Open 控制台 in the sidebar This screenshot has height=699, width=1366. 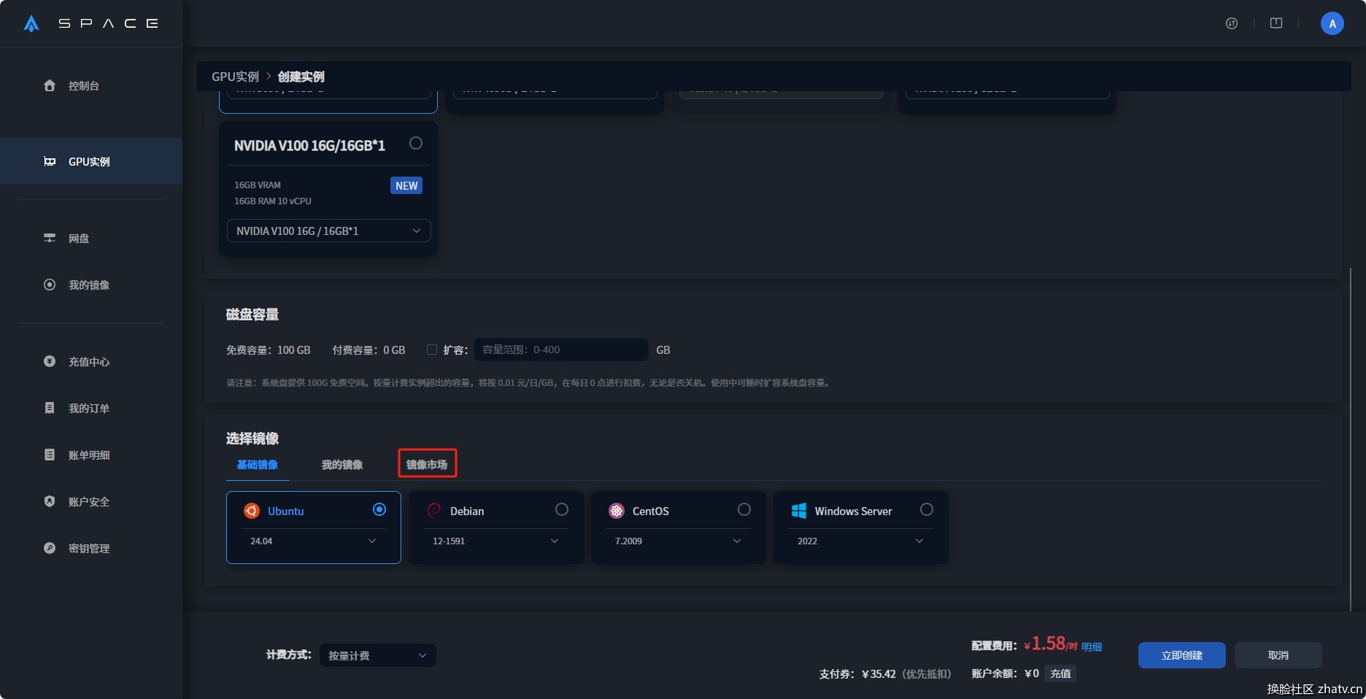coord(84,85)
